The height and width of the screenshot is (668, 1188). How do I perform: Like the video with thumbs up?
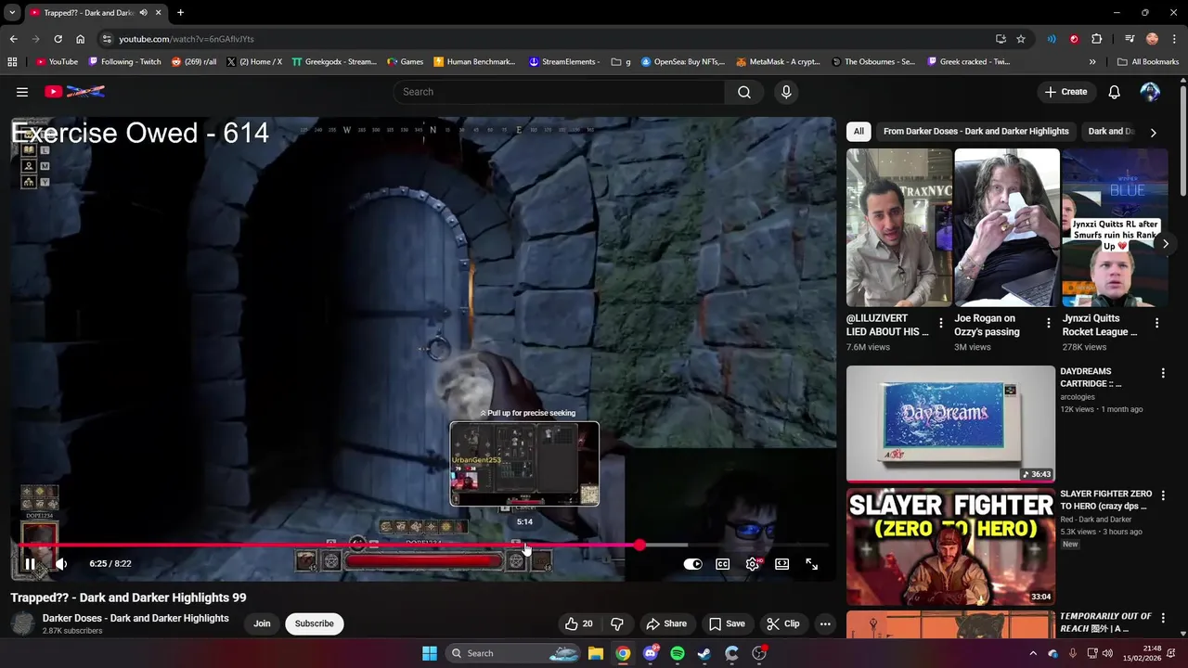coord(577,623)
